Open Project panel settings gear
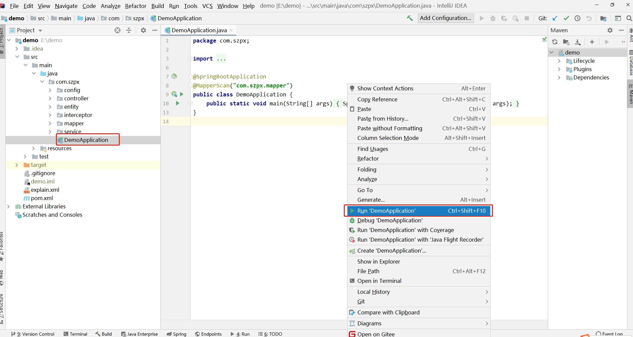This screenshot has height=337, width=633. [143, 30]
